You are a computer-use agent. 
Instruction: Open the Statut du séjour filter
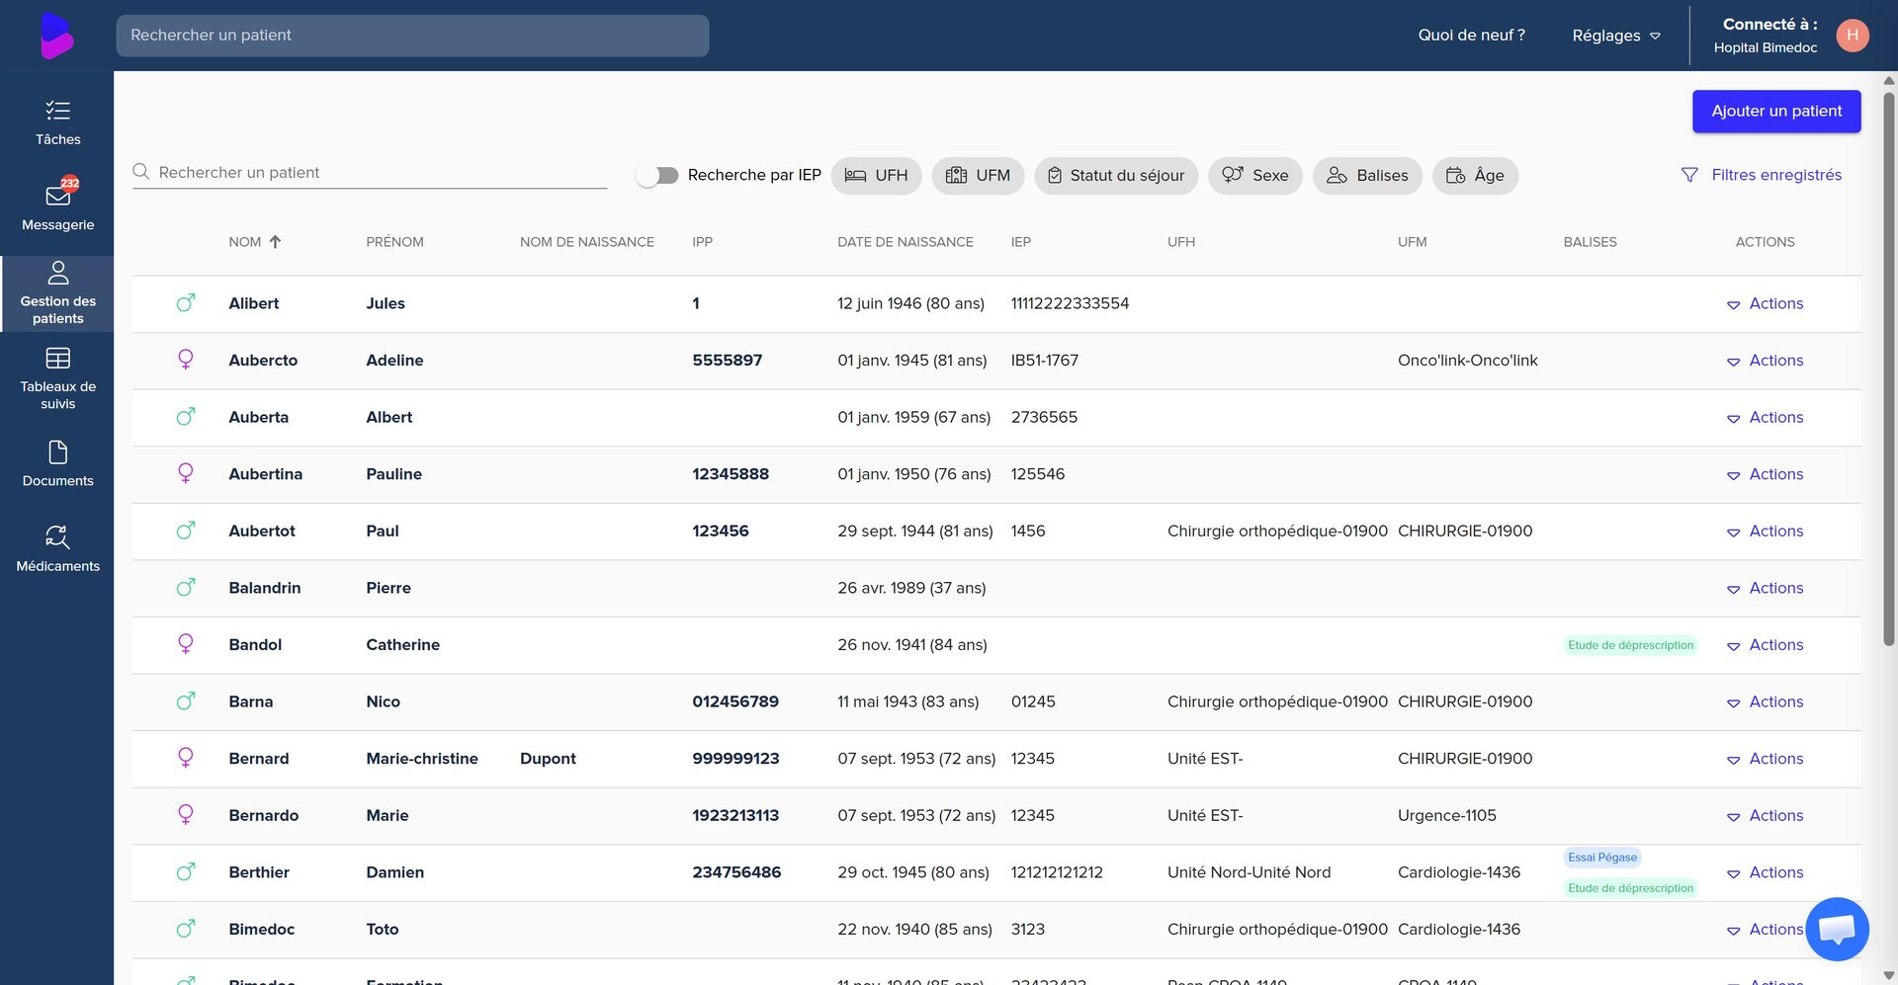pos(1116,175)
